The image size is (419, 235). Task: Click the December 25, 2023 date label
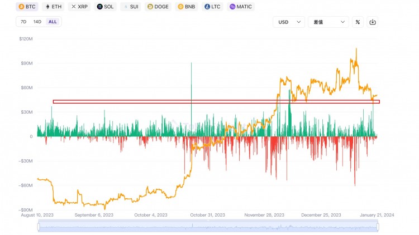(x=321, y=215)
